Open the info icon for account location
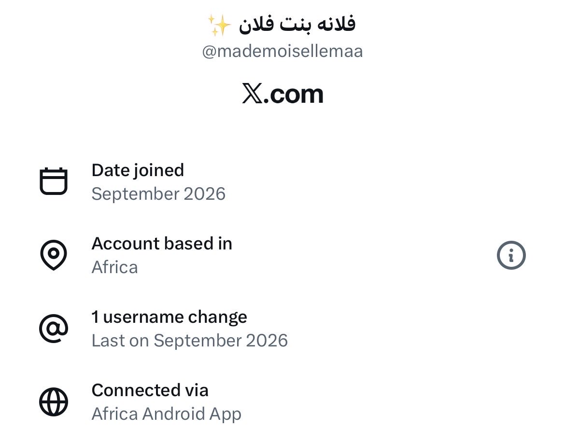 pos(511,255)
